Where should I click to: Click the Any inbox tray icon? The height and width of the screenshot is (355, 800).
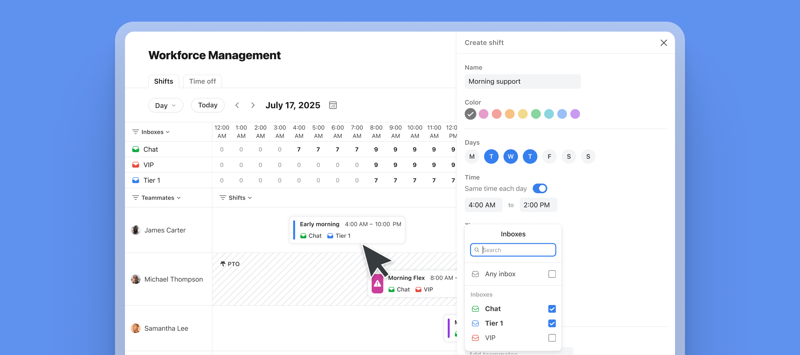tap(475, 274)
